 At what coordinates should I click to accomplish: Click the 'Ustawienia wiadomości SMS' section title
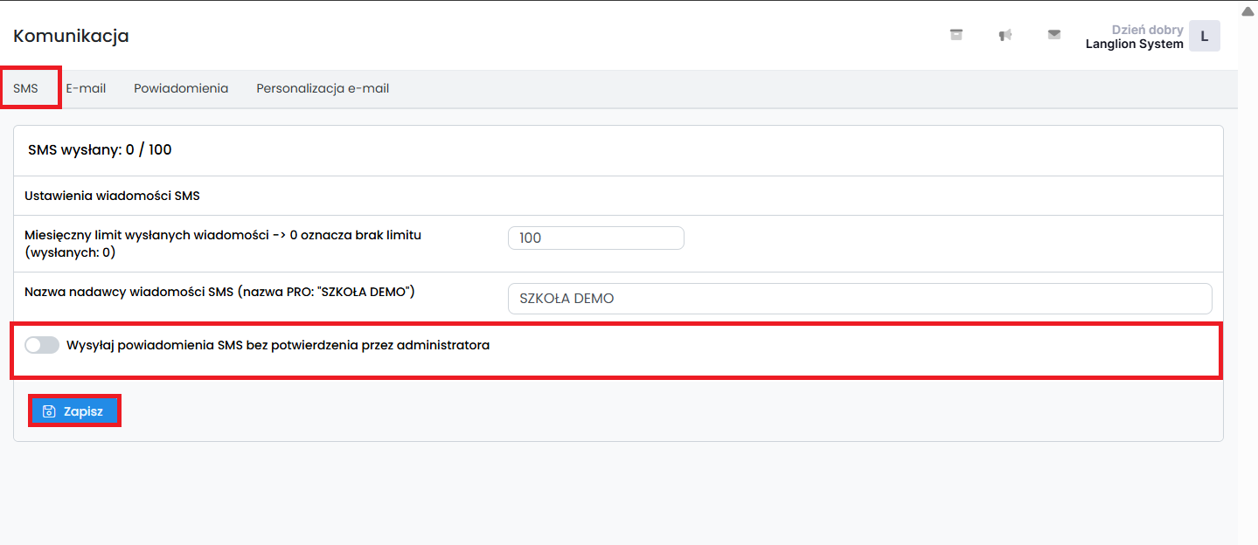tap(112, 196)
